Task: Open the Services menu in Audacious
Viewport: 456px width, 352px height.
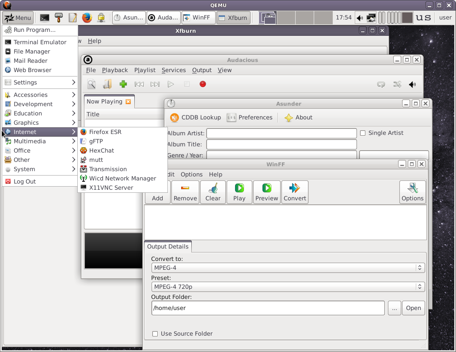Action: coord(174,70)
